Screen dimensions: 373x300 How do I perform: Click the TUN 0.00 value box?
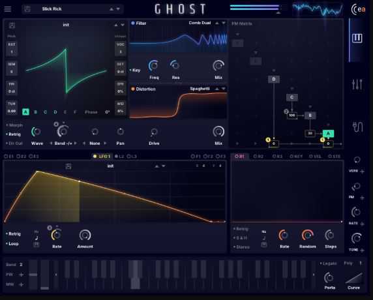tap(12, 108)
